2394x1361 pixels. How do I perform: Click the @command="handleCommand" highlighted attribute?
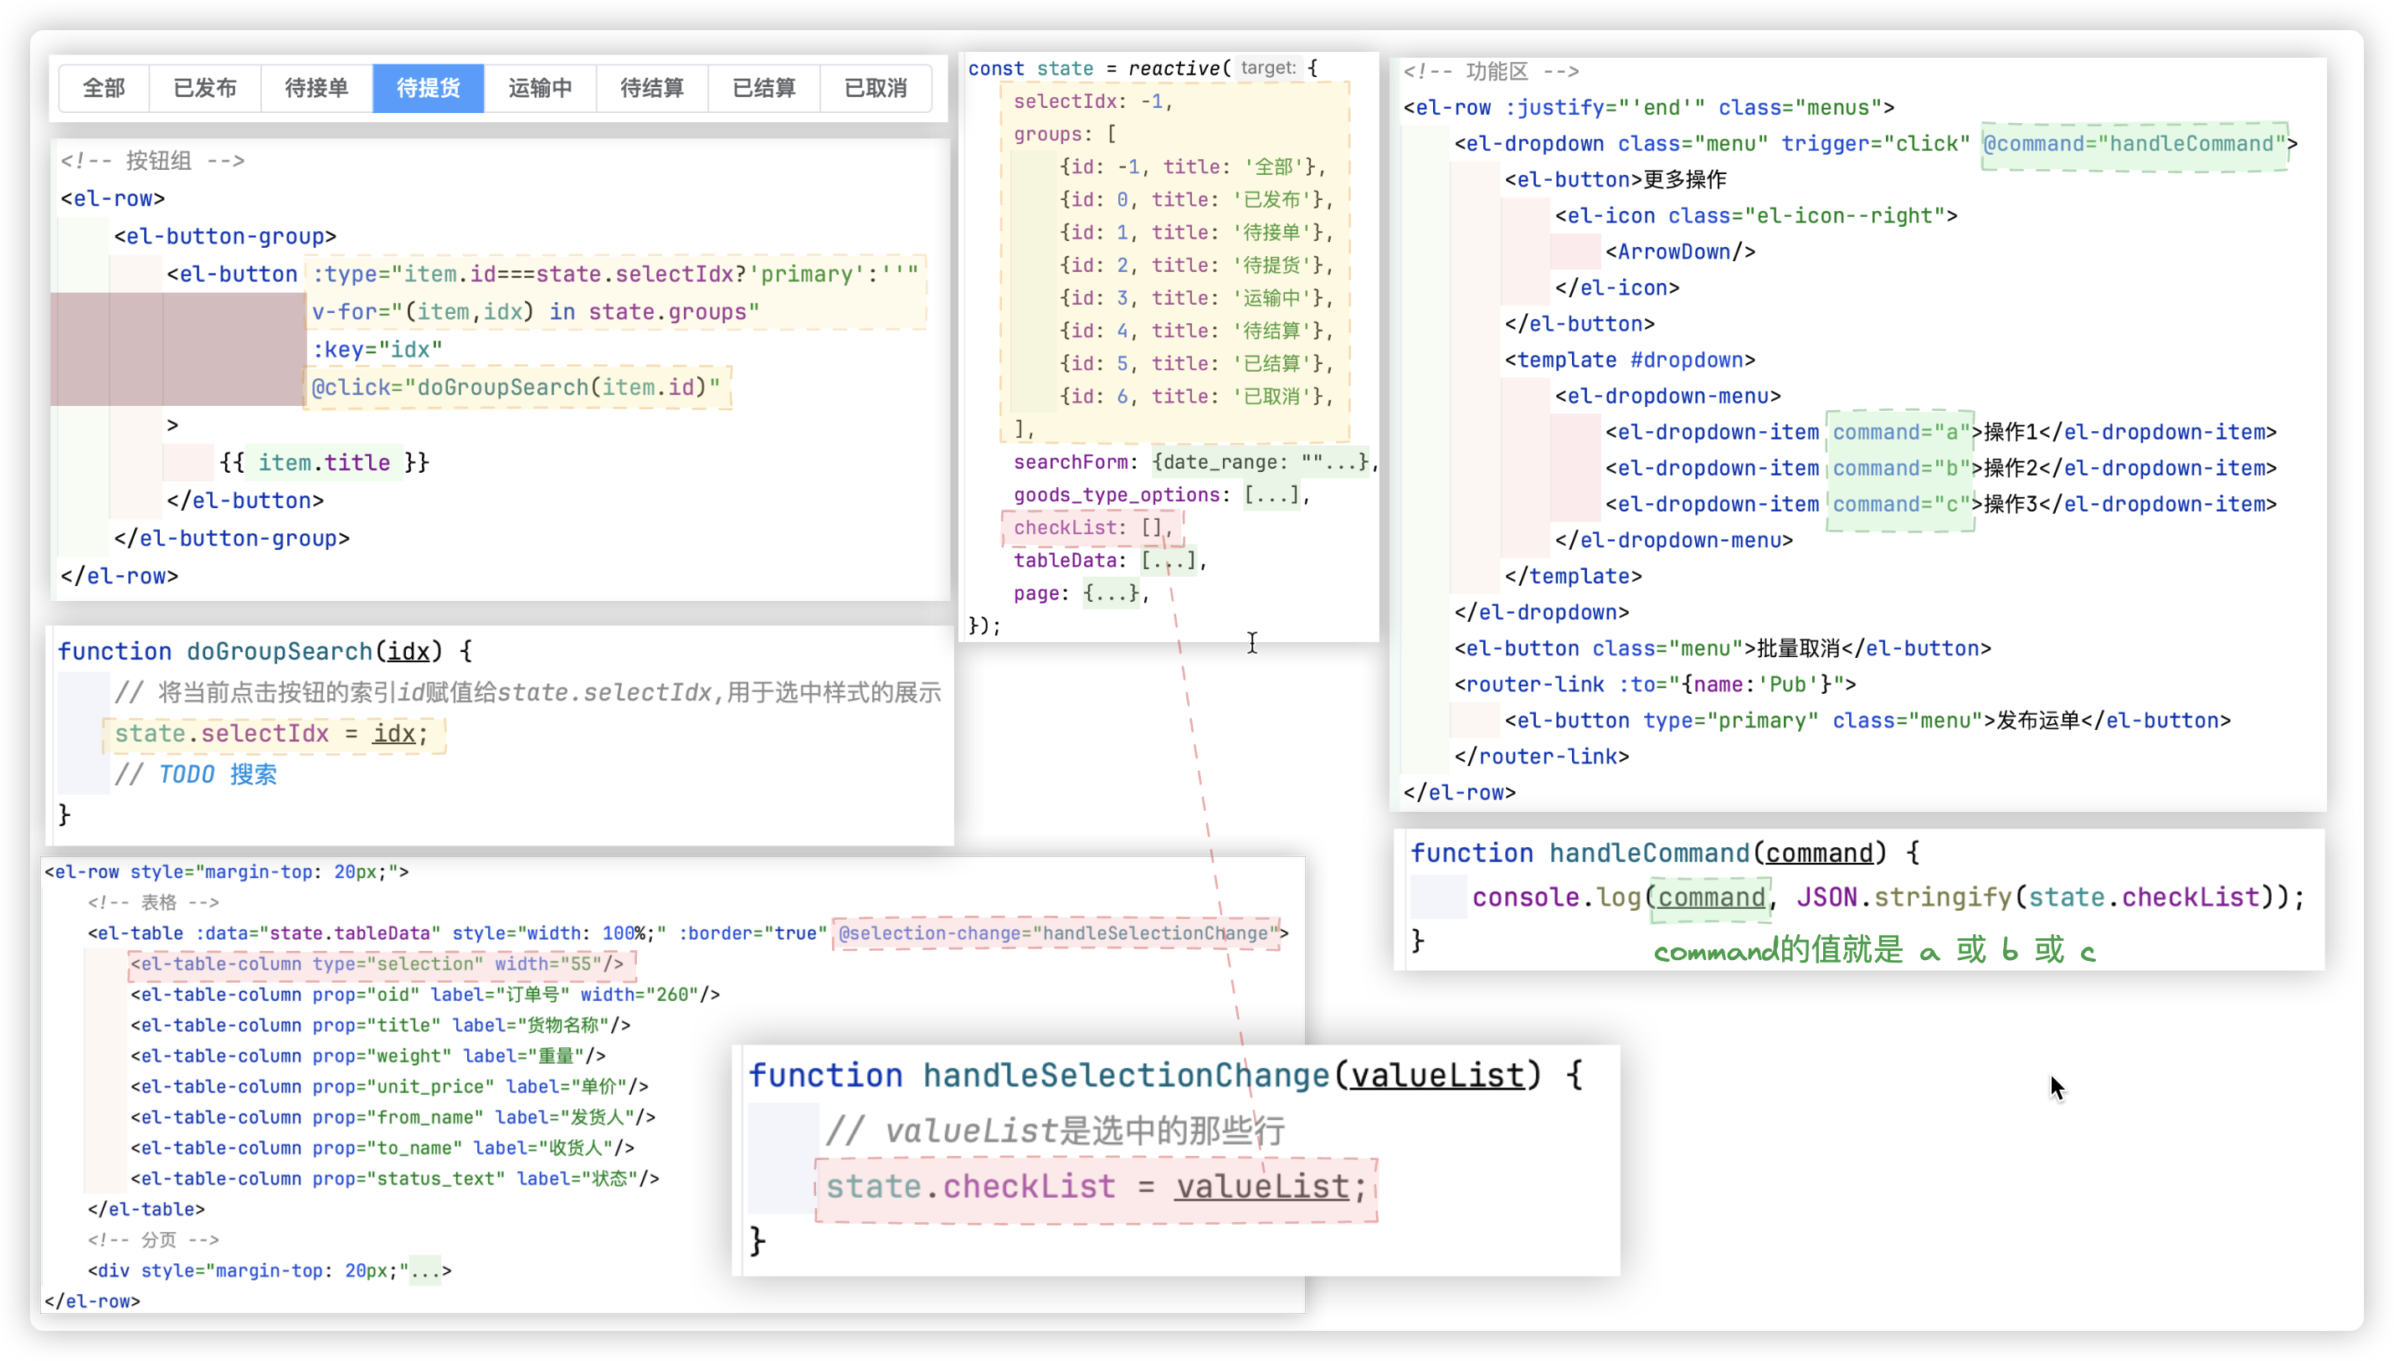(x=2135, y=144)
